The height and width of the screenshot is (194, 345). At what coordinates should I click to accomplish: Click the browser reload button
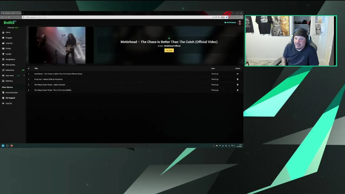pyautogui.click(x=9, y=17)
